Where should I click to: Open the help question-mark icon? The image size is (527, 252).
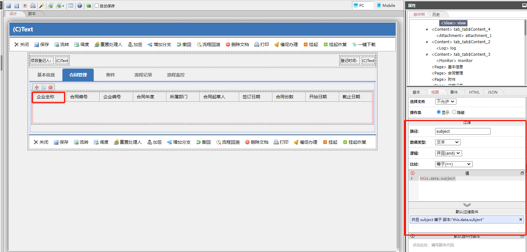pos(80,6)
